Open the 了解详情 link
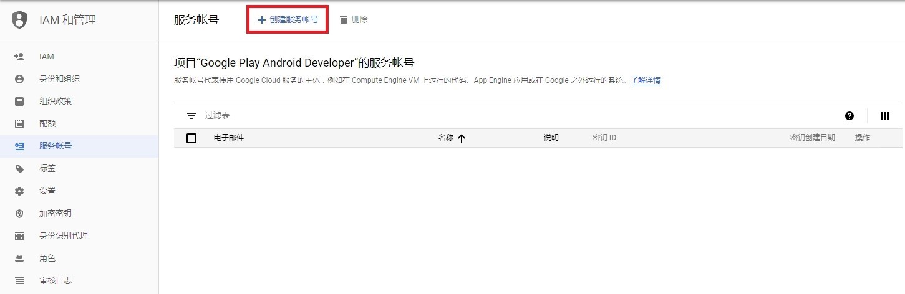The image size is (905, 294). tap(646, 81)
